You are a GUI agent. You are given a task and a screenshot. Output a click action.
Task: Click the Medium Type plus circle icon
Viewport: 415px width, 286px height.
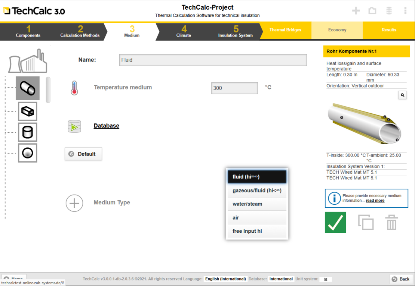point(74,203)
